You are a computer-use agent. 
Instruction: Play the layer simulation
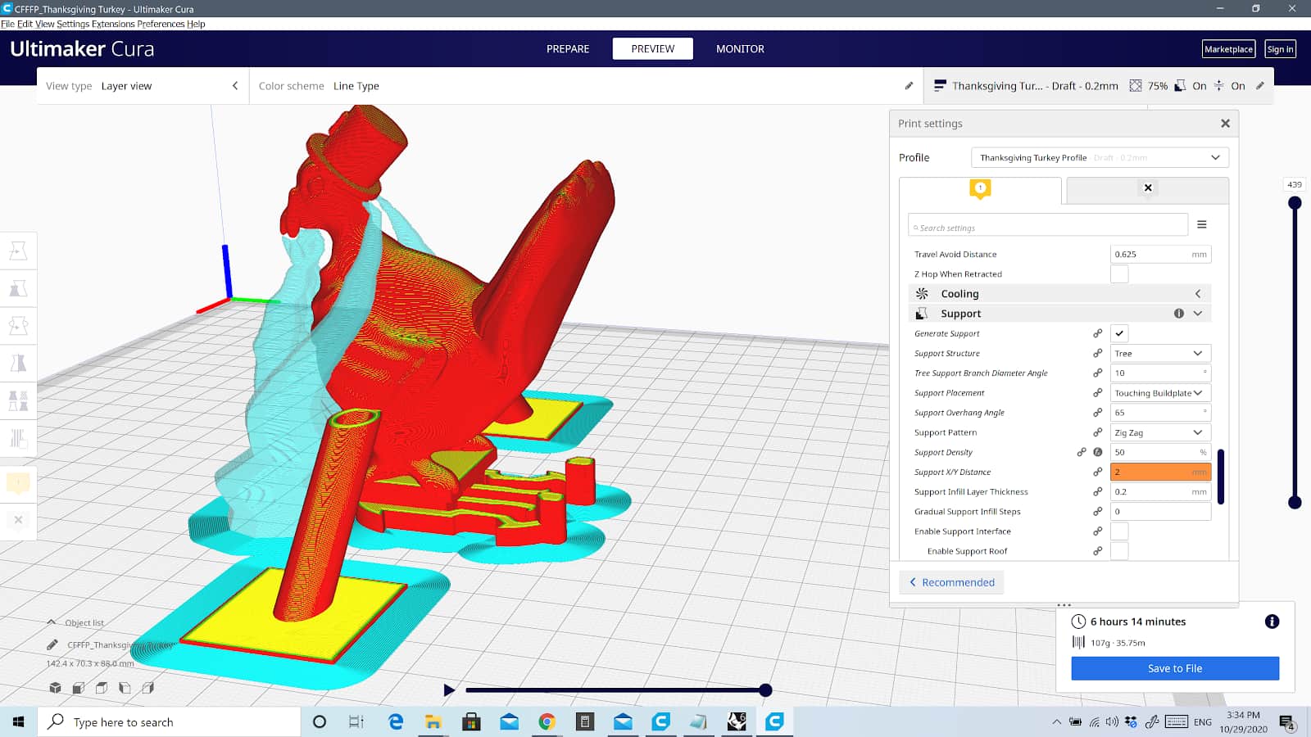coord(448,690)
